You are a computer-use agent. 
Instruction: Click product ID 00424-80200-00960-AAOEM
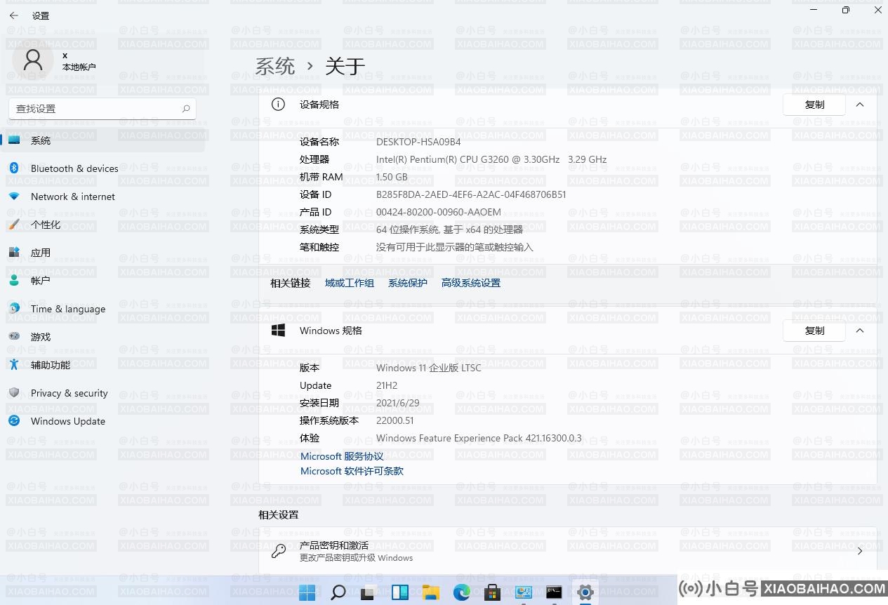tap(439, 212)
